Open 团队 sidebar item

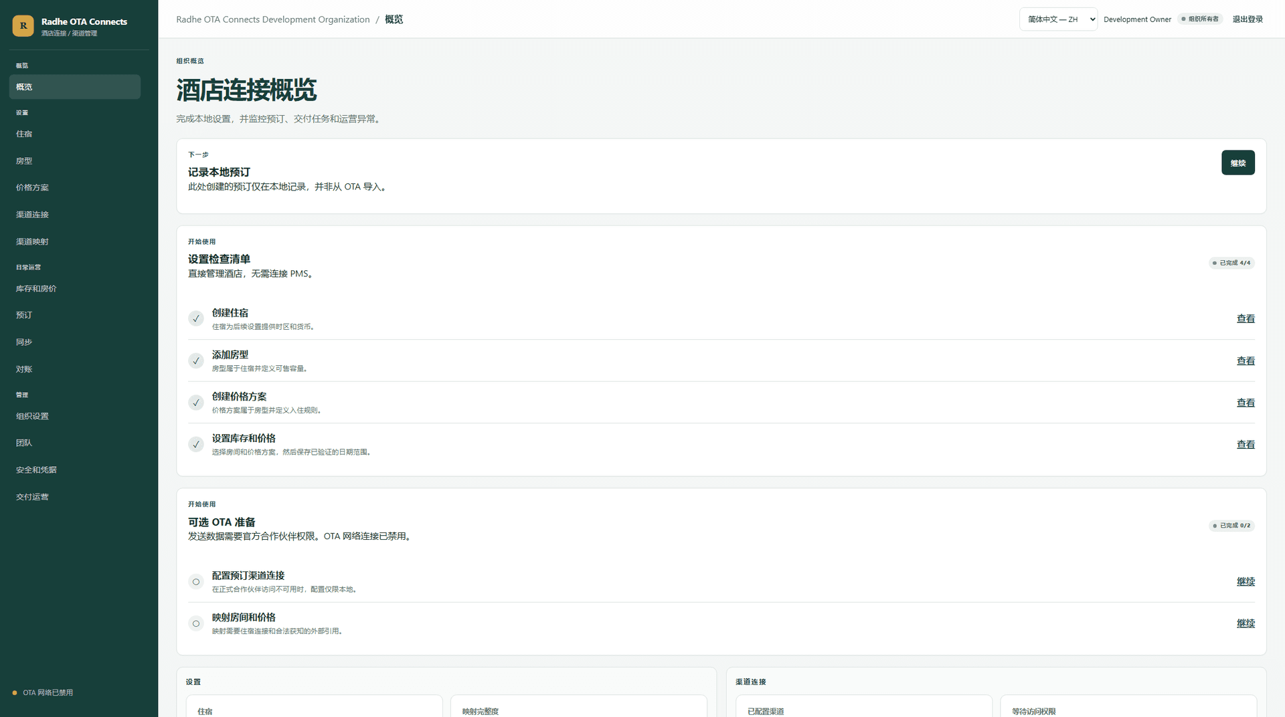75,443
